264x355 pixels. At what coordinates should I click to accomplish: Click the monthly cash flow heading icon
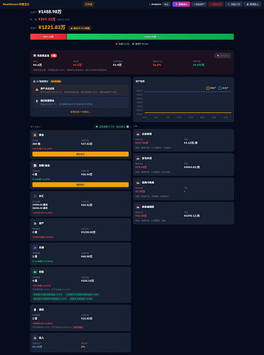tap(35, 55)
